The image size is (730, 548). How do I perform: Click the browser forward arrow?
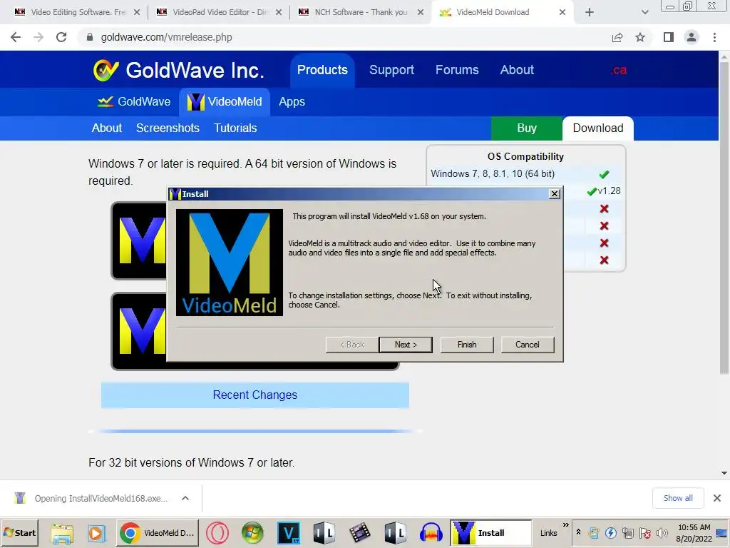(38, 37)
